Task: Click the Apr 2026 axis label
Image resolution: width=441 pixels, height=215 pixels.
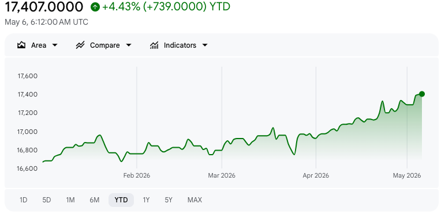Action: click(316, 175)
